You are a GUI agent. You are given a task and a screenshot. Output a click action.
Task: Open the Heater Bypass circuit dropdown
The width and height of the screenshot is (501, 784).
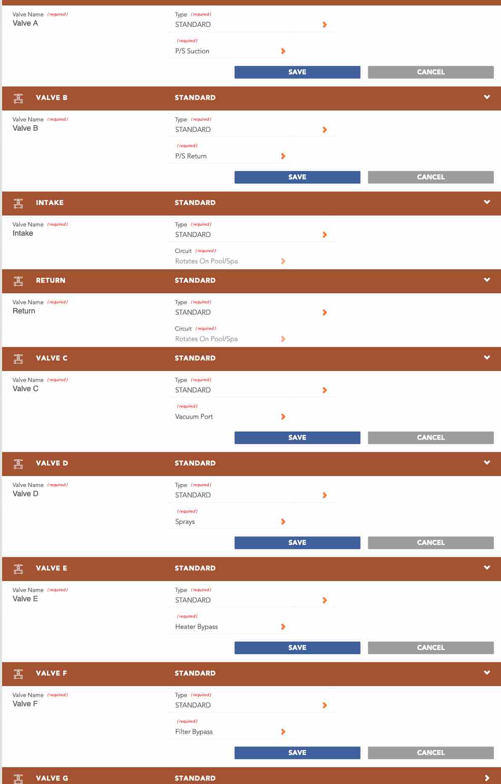(x=230, y=626)
